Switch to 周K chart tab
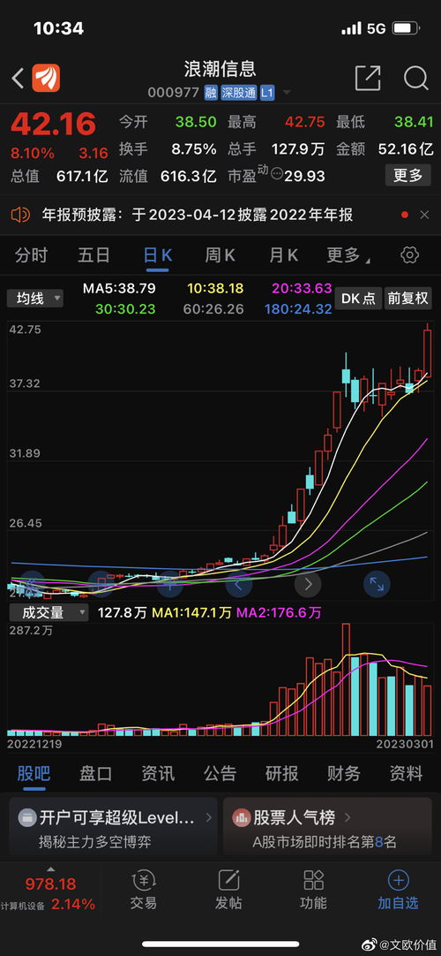This screenshot has height=956, width=441. (x=220, y=254)
